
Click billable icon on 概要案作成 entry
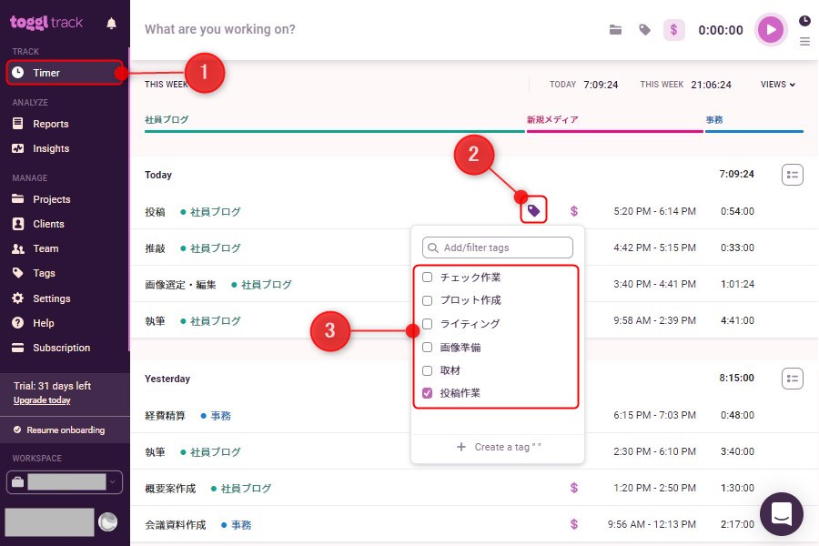point(574,488)
